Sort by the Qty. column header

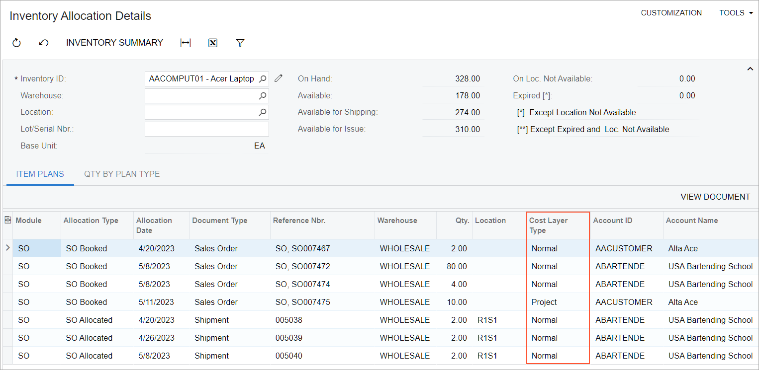(x=454, y=224)
